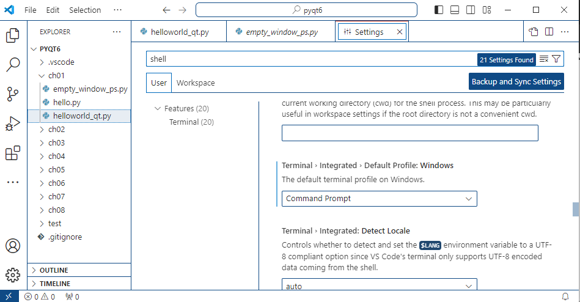
Task: Click the pyqt6 command center search bar
Action: [x=306, y=10]
